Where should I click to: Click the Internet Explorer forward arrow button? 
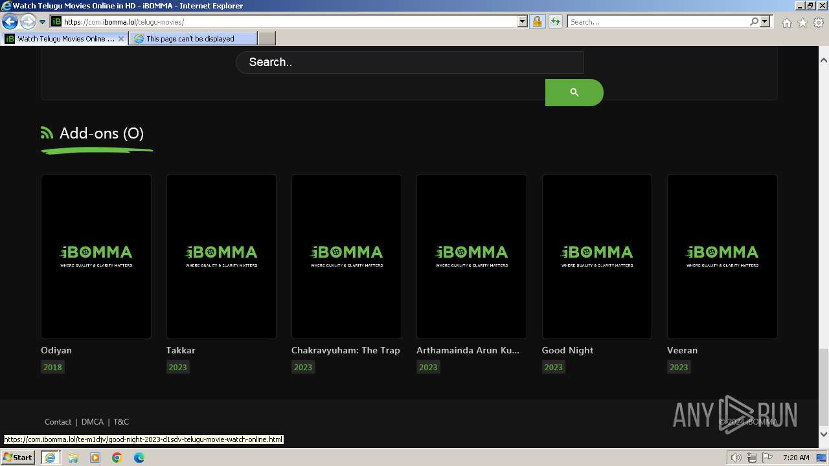[28, 22]
